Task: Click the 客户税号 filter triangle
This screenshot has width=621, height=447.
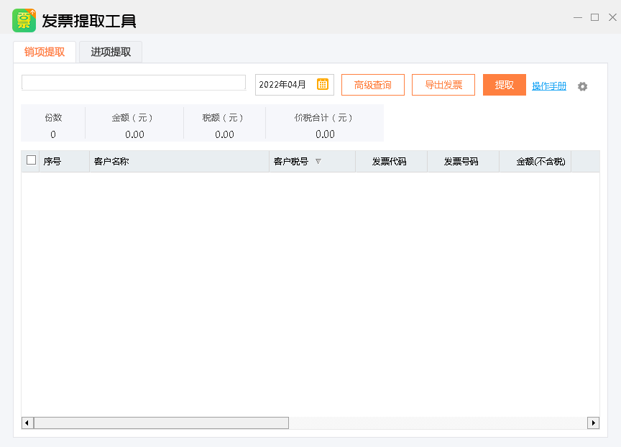Action: pos(318,161)
